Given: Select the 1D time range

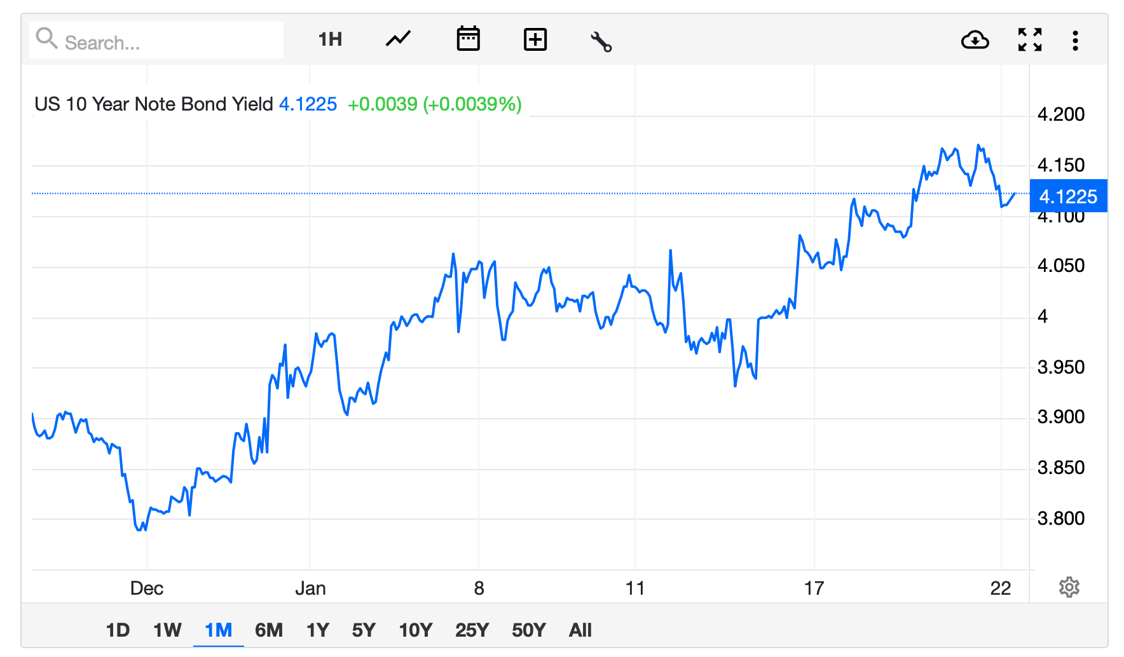Looking at the screenshot, I should [118, 630].
